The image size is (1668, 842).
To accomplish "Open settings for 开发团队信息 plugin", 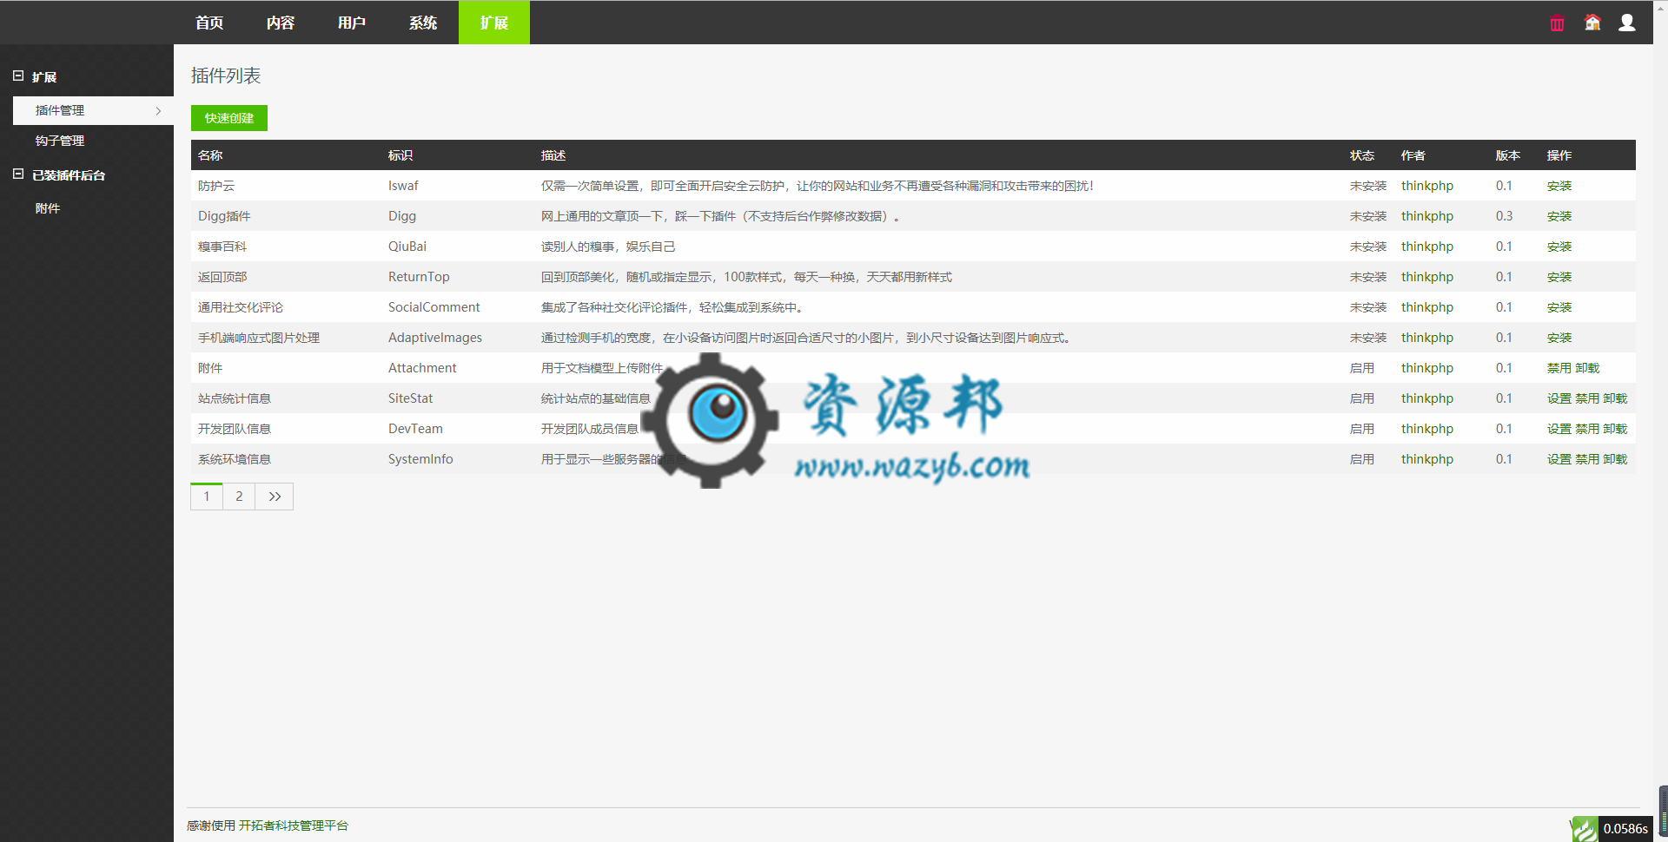I will click(x=1559, y=429).
